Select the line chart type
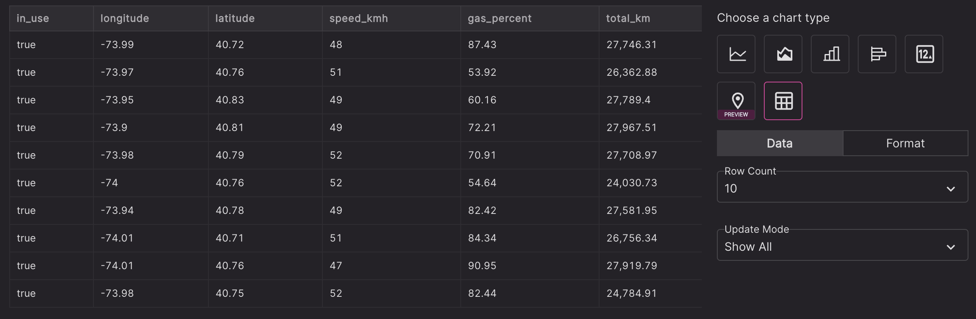This screenshot has width=976, height=319. point(736,54)
